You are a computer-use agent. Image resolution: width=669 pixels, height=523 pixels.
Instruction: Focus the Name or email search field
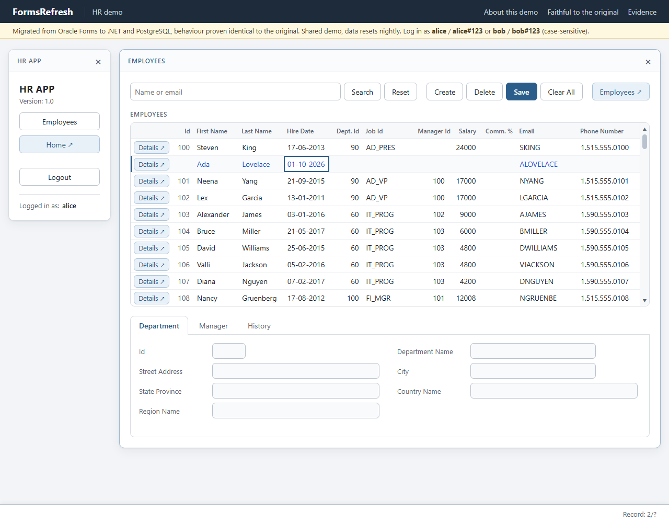pyautogui.click(x=235, y=92)
